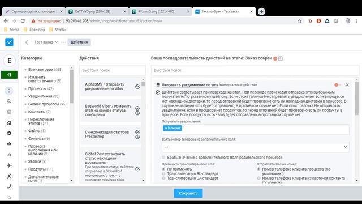This screenshot has width=362, height=204.
Task: Open the Действия breadcrumb tab
Action: (79, 42)
